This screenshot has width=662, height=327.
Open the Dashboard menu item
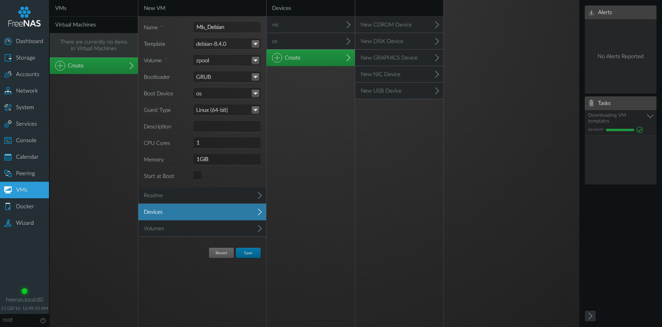pos(24,41)
